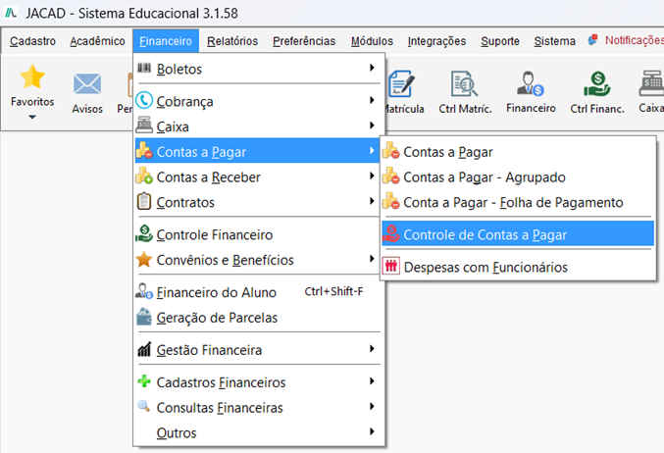Expand the Boletos submenu arrow
Image resolution: width=664 pixels, height=453 pixels.
(x=372, y=68)
